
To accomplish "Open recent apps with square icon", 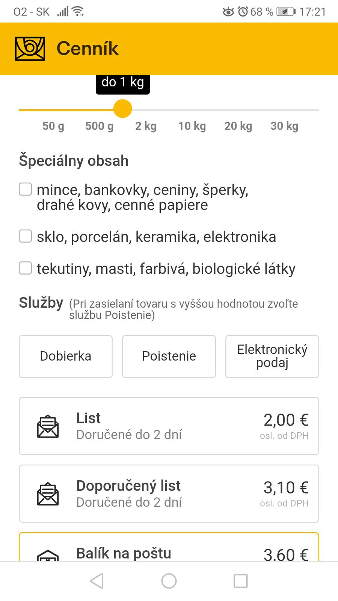I will tap(240, 581).
